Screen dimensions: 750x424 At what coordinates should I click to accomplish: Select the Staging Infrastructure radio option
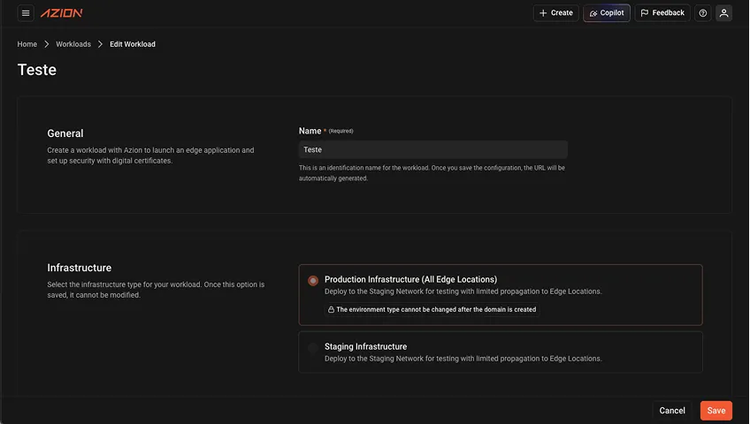[x=313, y=348]
